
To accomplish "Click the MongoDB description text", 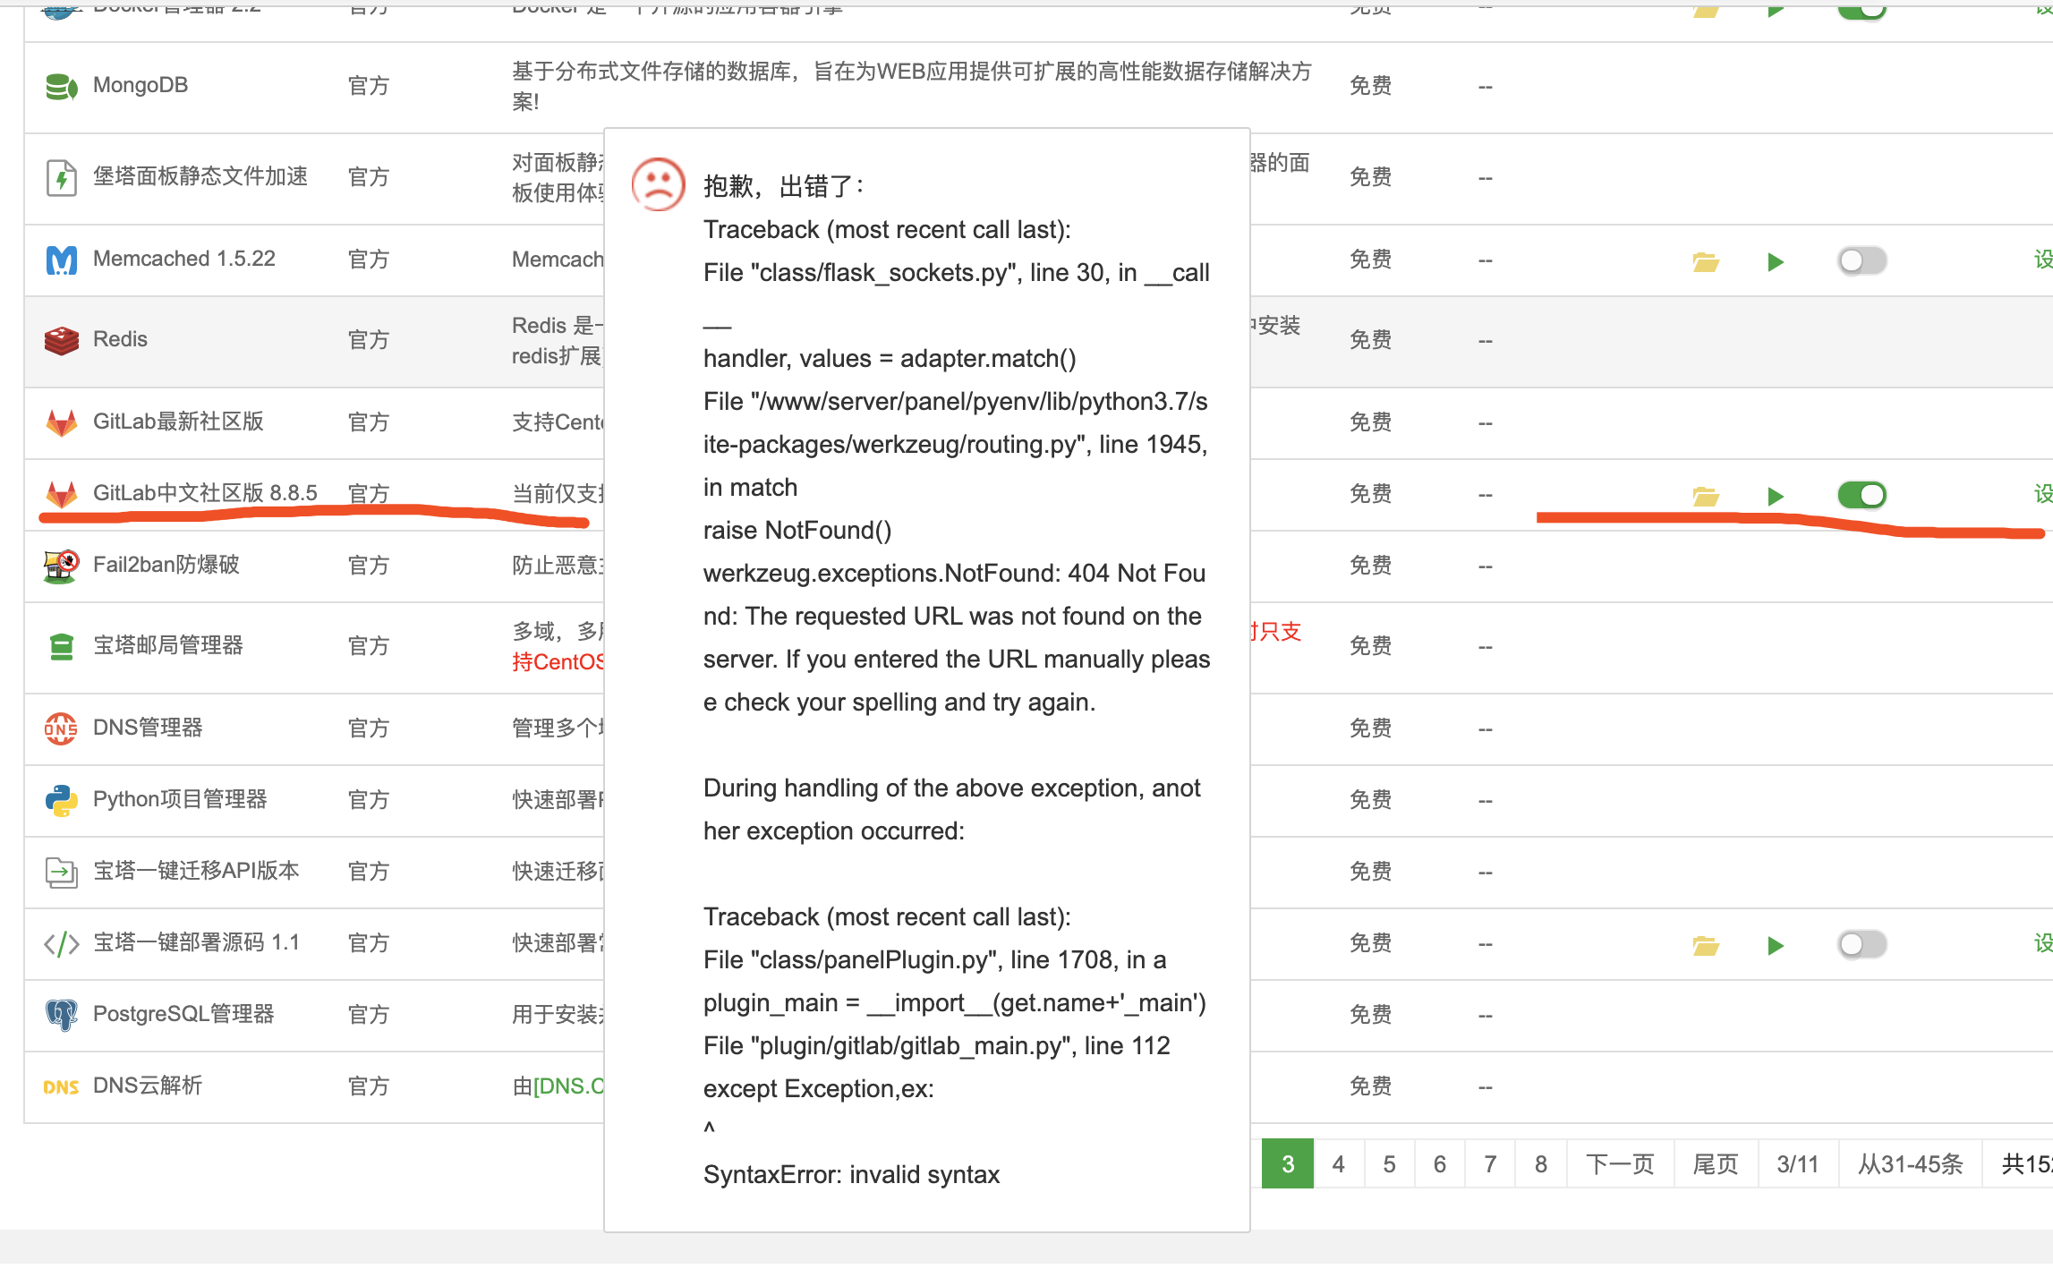I will tap(912, 86).
